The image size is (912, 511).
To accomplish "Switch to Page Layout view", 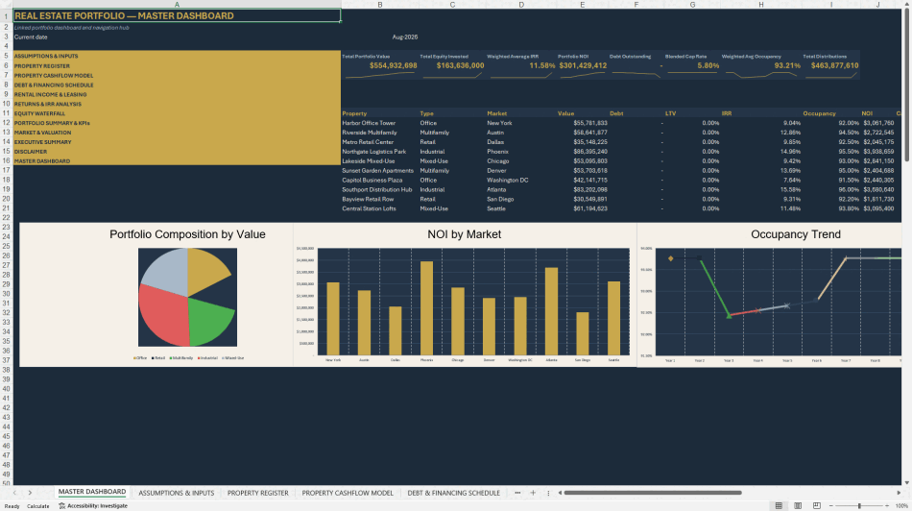I will click(798, 506).
